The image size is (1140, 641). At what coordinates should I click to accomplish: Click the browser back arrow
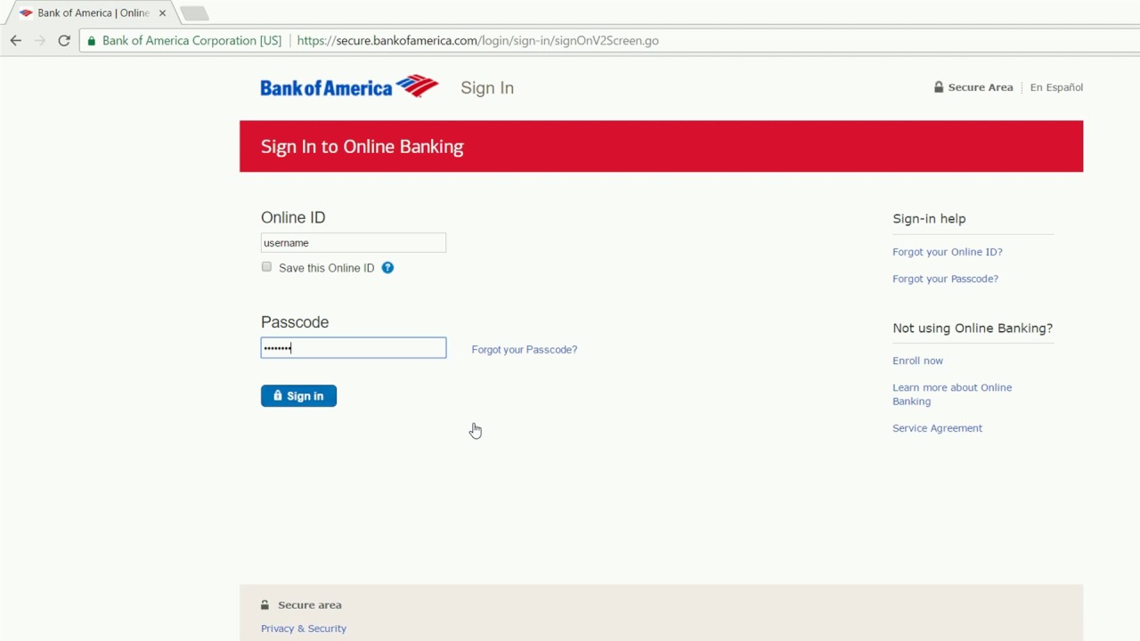15,40
